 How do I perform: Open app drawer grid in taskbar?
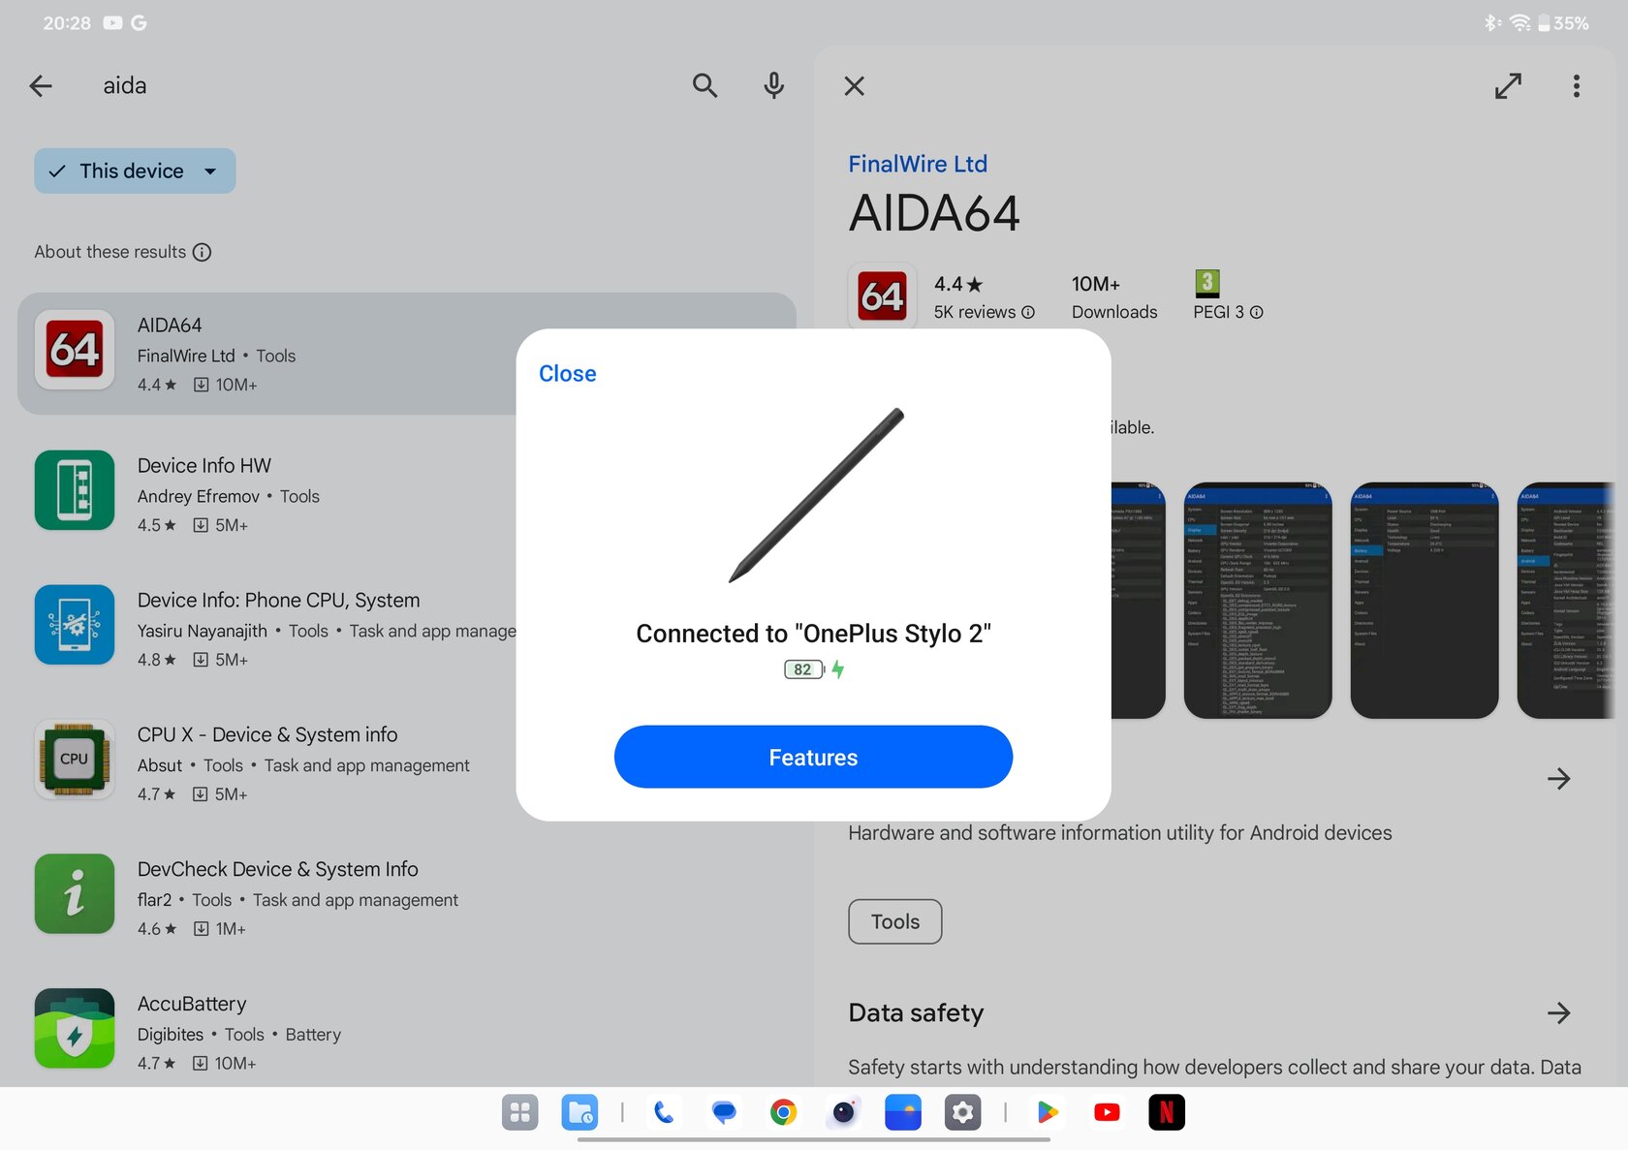click(520, 1112)
